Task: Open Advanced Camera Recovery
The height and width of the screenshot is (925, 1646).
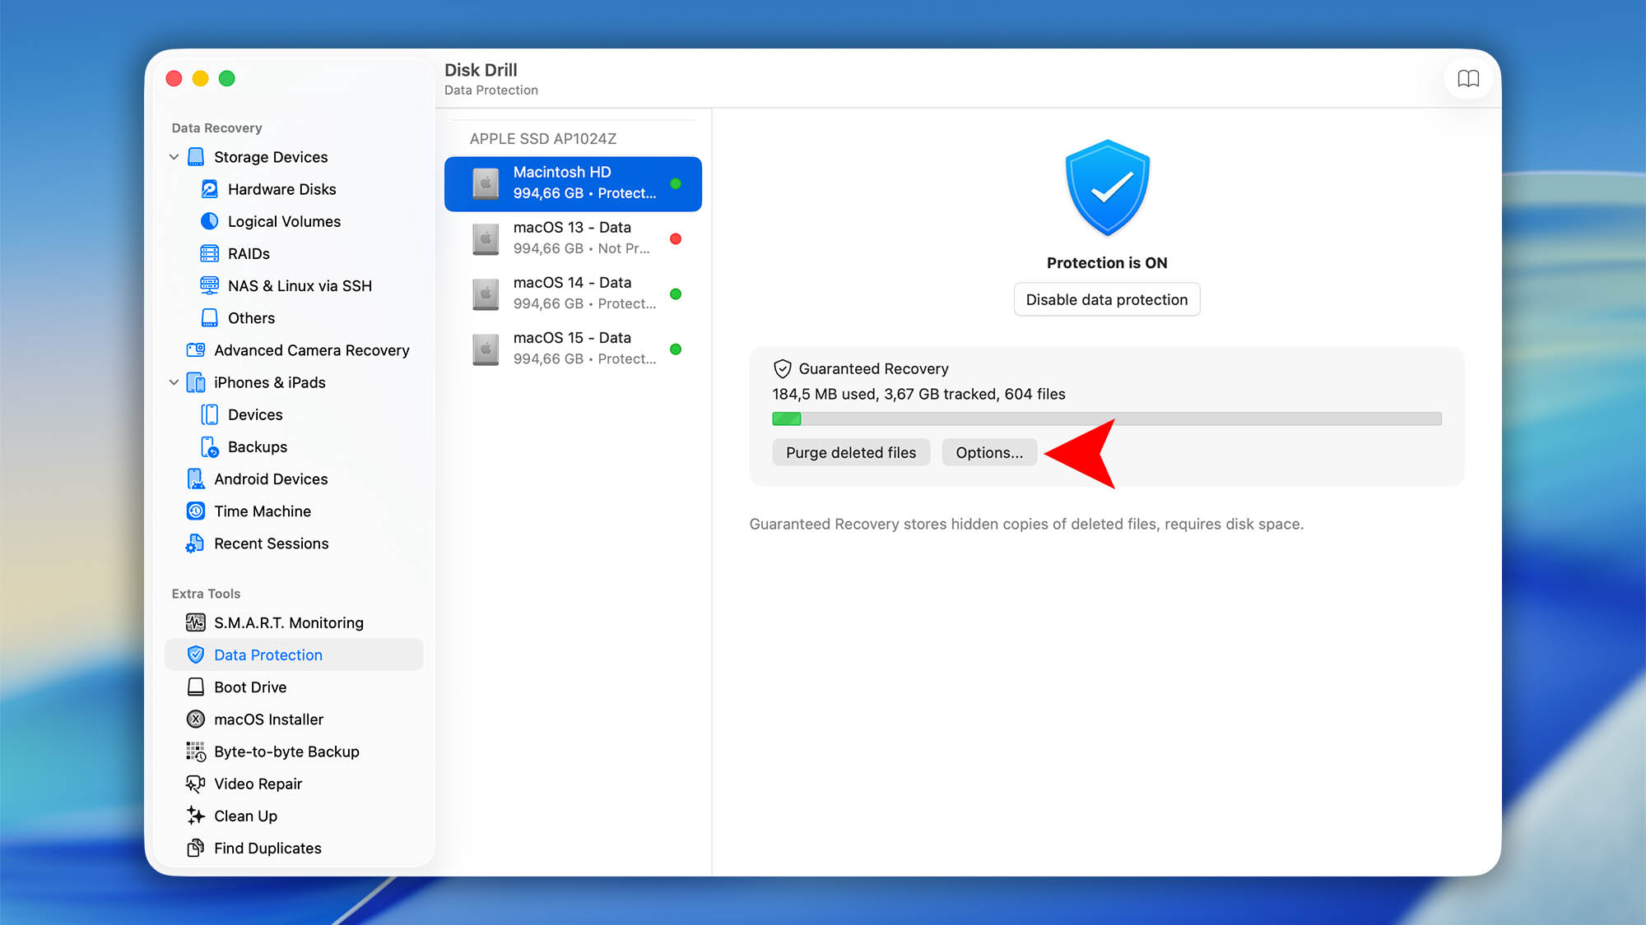Action: (294, 349)
